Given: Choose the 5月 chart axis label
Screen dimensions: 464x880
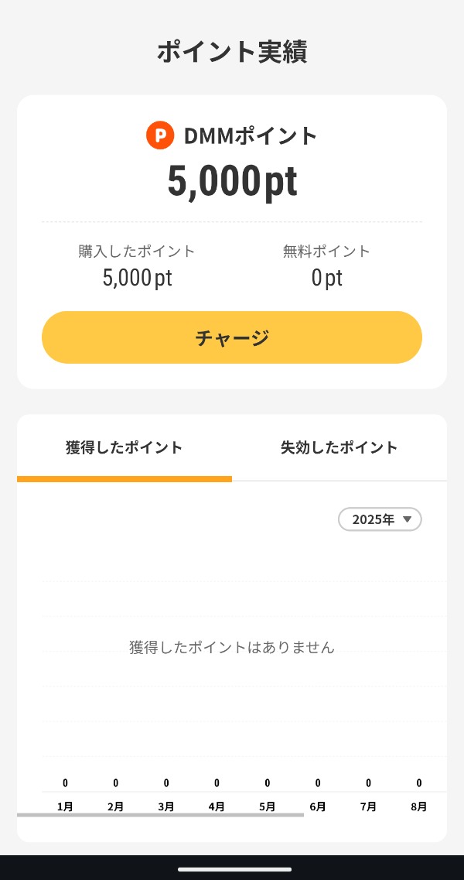Looking at the screenshot, I should pos(267,806).
